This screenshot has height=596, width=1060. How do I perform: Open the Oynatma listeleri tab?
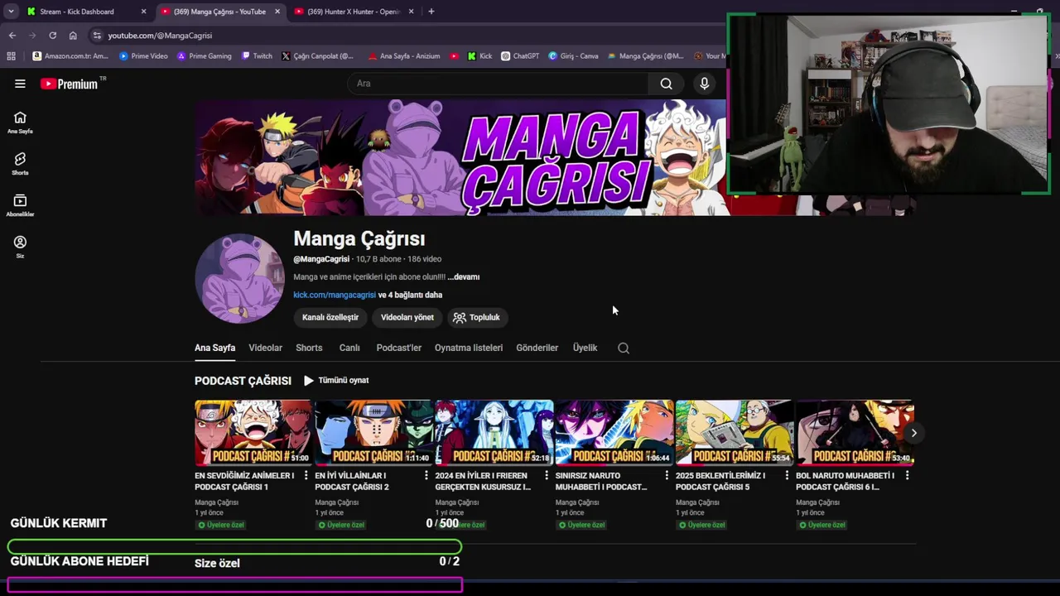tap(469, 348)
